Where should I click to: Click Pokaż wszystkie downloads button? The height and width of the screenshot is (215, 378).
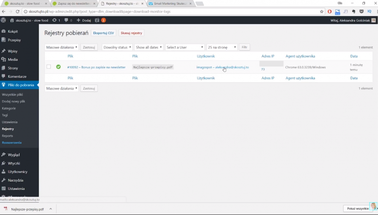coord(358,209)
